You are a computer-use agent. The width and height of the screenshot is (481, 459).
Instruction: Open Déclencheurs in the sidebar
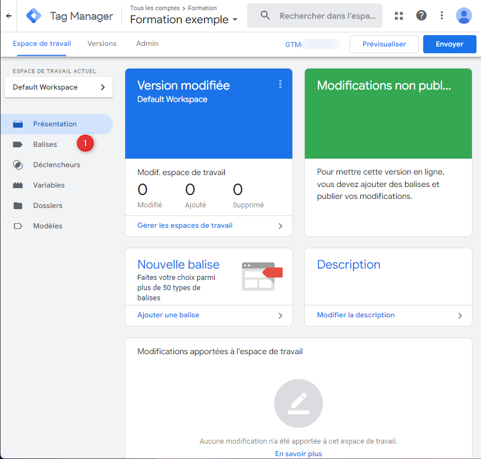57,165
